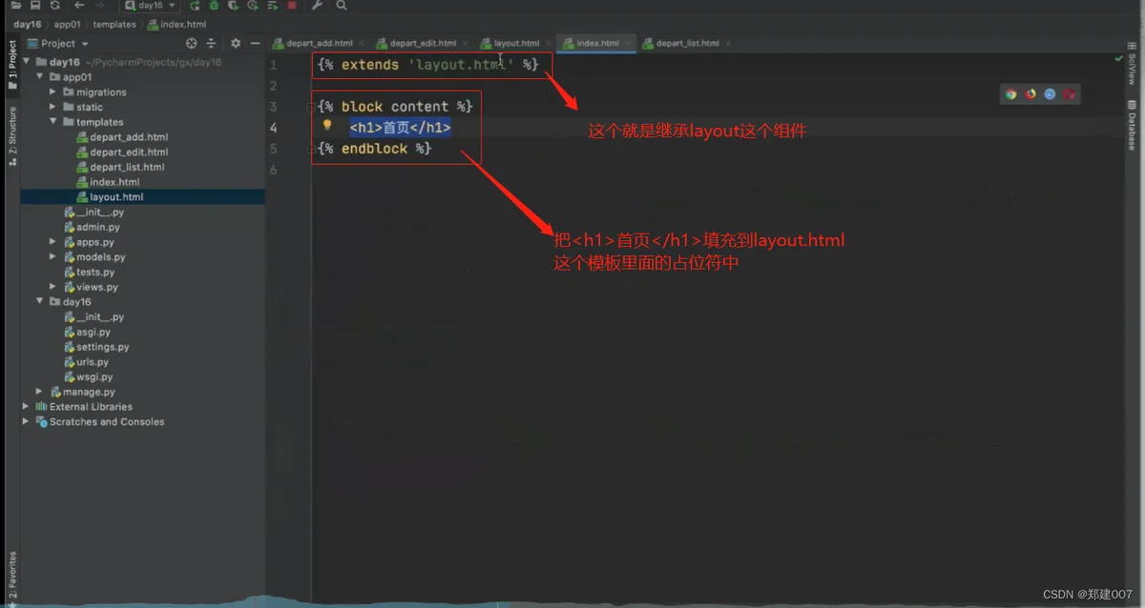1145x608 pixels.
Task: Expand the models.py node
Action: pos(53,257)
